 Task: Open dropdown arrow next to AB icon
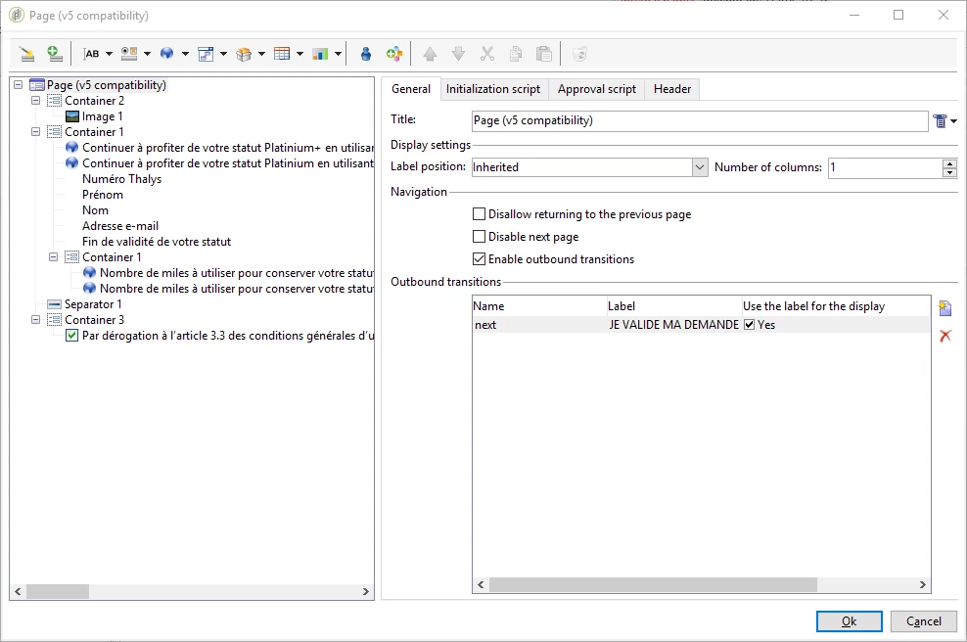coord(110,54)
